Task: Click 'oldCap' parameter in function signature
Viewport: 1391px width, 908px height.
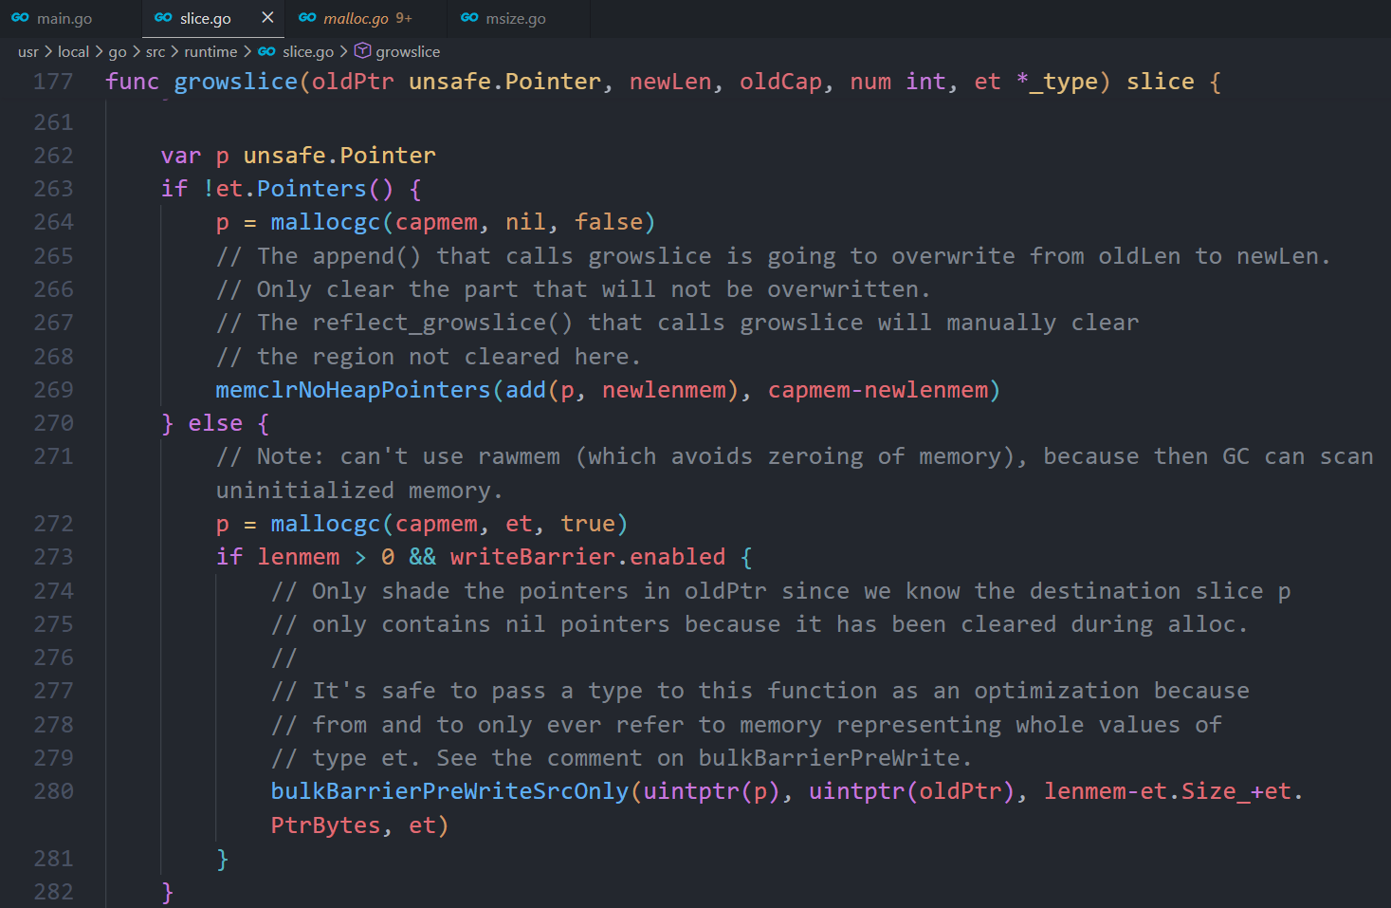Action: tap(780, 82)
